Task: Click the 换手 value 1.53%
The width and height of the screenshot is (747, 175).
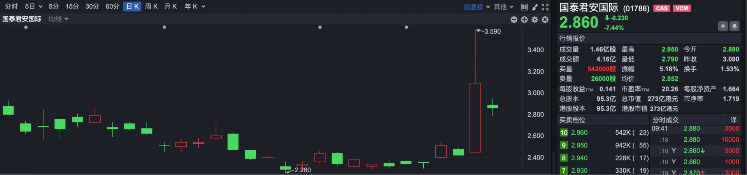Action: click(x=730, y=69)
